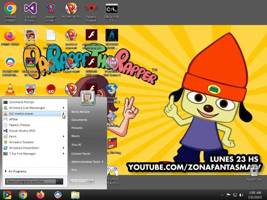Open File Explorer from the taskbar
The image size is (267, 200).
coord(75,195)
